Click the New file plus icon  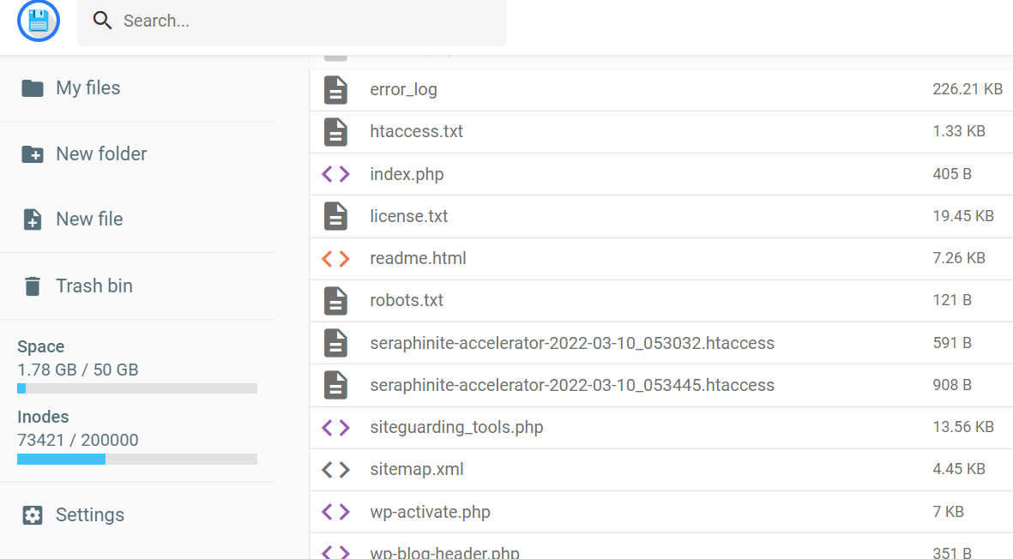pos(33,219)
